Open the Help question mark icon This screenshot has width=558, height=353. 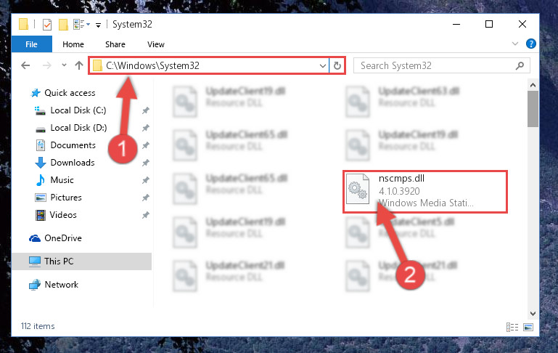point(530,44)
